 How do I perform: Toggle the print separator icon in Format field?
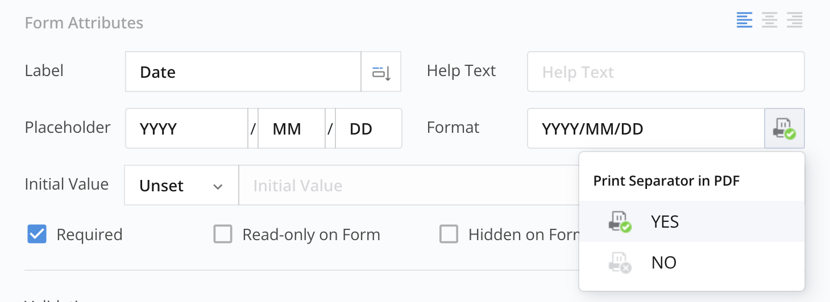click(784, 129)
